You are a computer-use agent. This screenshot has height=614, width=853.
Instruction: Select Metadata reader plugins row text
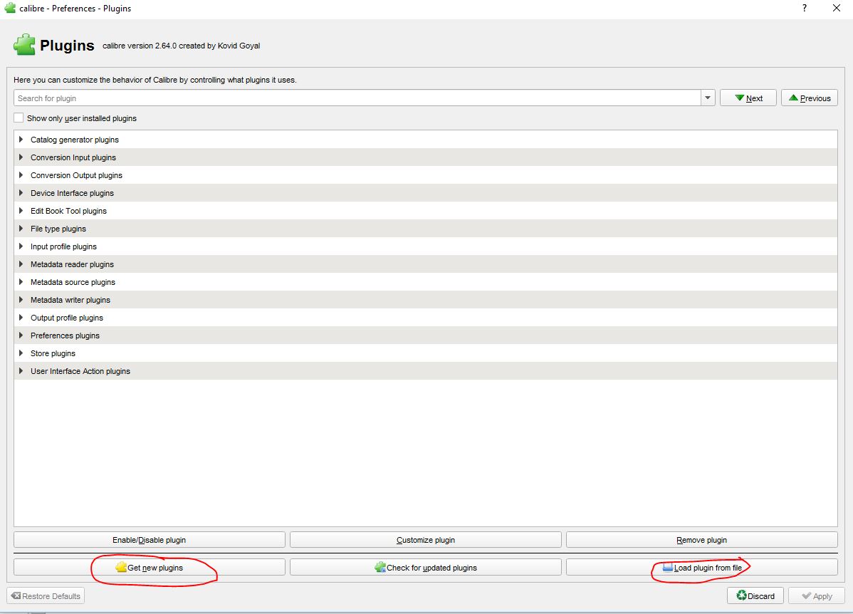click(x=73, y=264)
